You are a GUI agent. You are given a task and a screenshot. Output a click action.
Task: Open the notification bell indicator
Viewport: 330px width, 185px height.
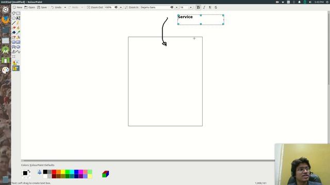pos(299,2)
